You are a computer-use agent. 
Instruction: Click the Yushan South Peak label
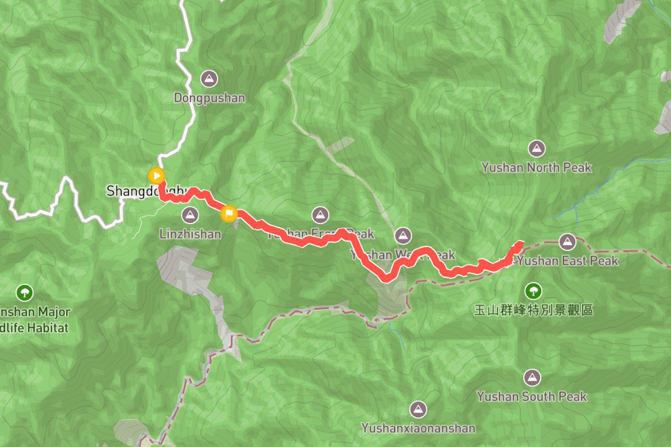click(x=531, y=397)
